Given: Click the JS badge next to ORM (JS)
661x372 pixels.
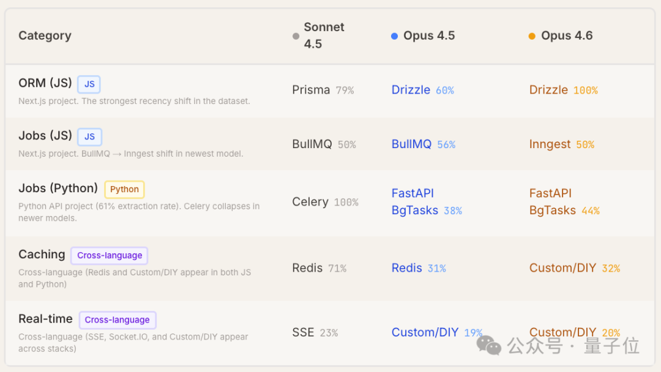Looking at the screenshot, I should [x=89, y=84].
